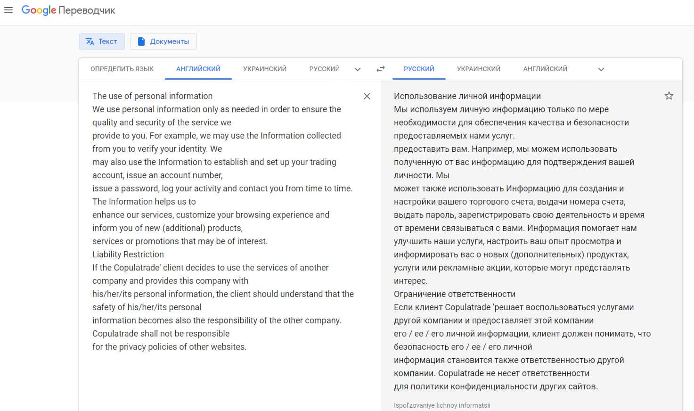Select Украинский as source language
The image size is (694, 411).
pos(265,69)
